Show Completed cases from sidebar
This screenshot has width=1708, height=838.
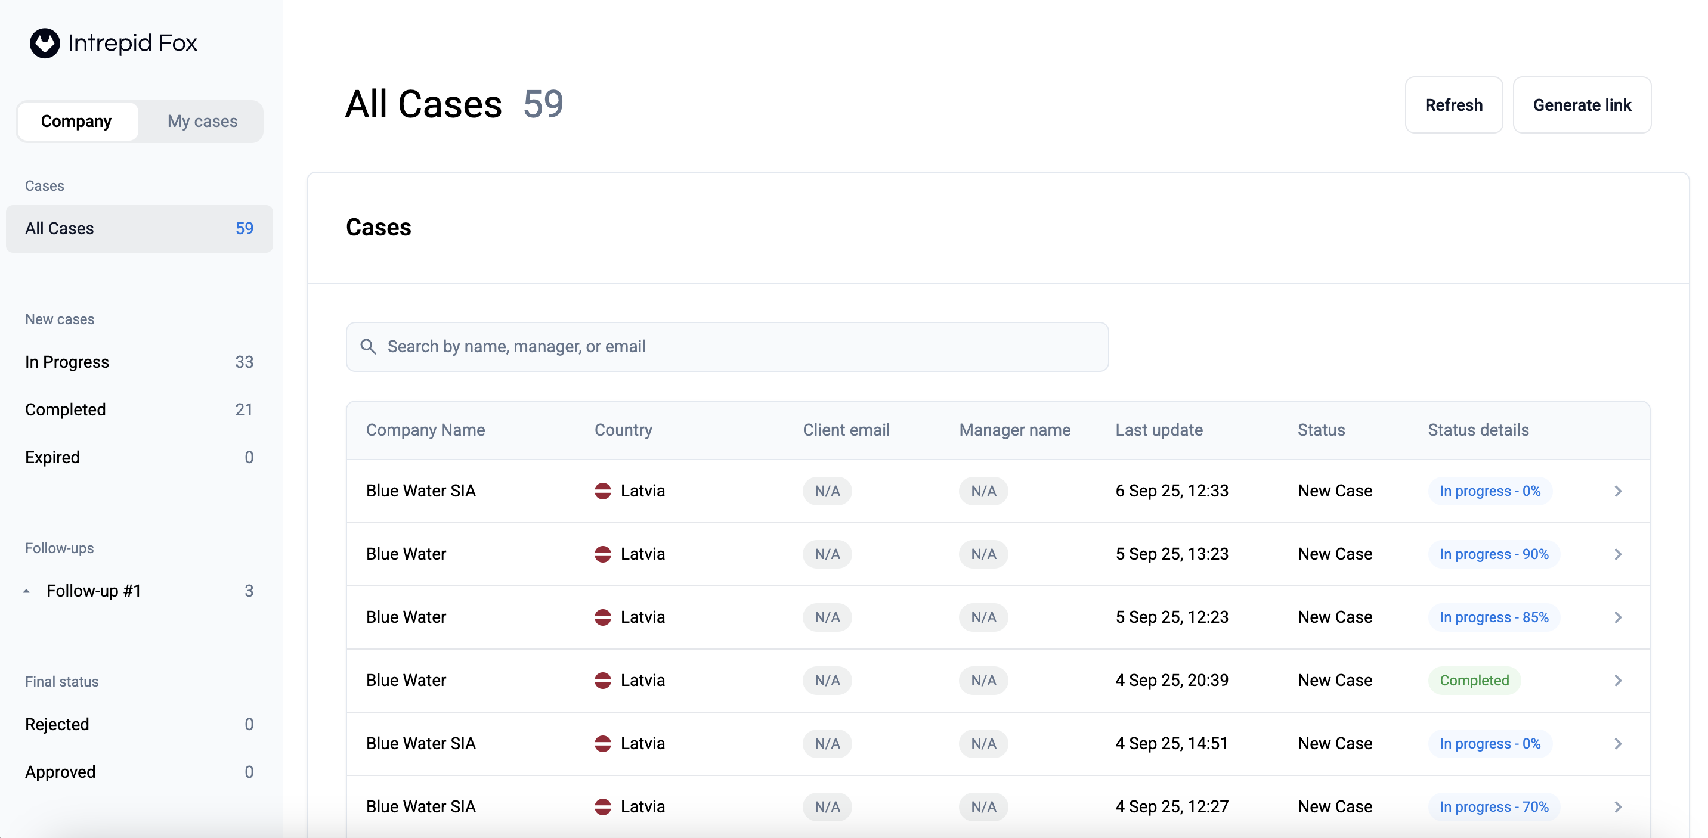pos(139,409)
